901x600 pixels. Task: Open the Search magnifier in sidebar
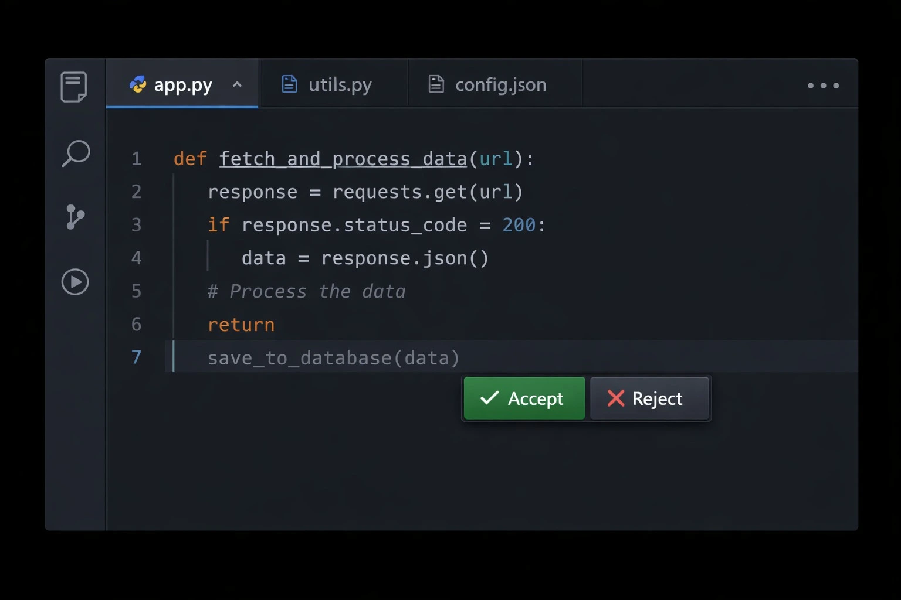tap(76, 154)
